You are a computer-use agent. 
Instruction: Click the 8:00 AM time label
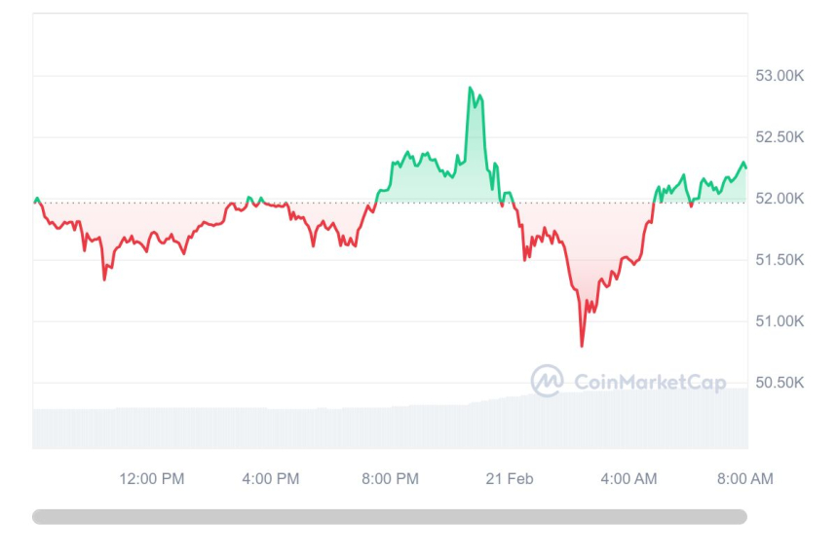[x=746, y=478]
